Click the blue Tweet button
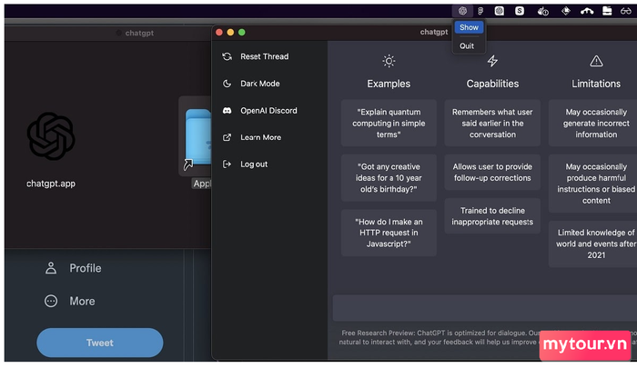 pyautogui.click(x=100, y=343)
